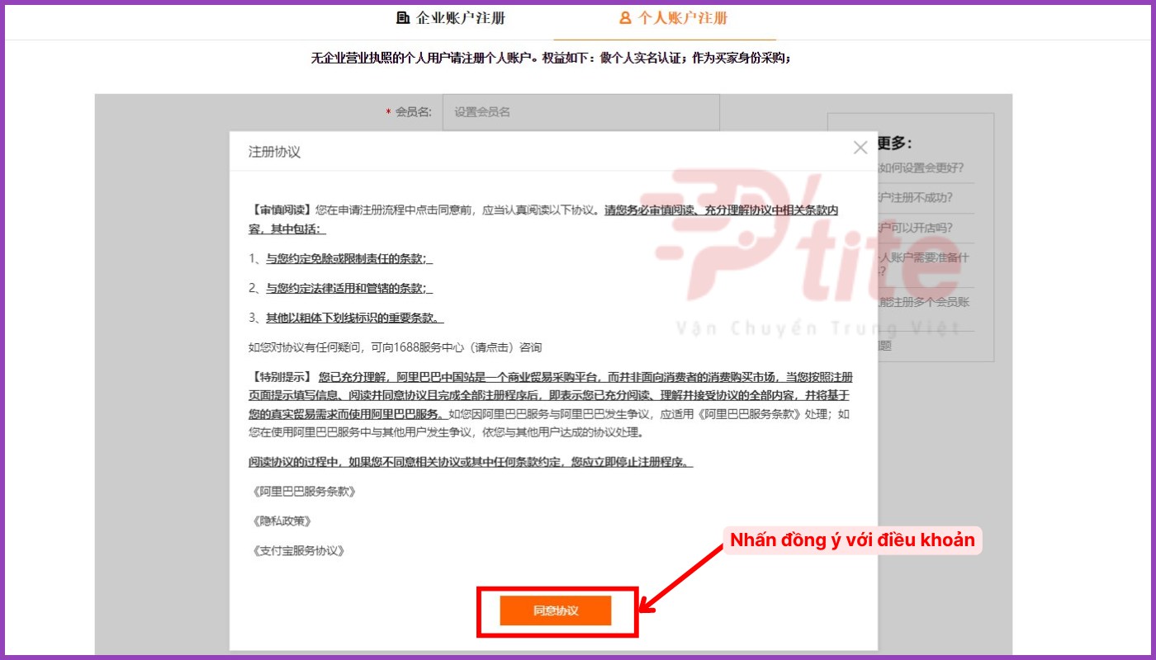Click the 【特别提示】 heading text
The width and height of the screenshot is (1156, 660).
[282, 377]
